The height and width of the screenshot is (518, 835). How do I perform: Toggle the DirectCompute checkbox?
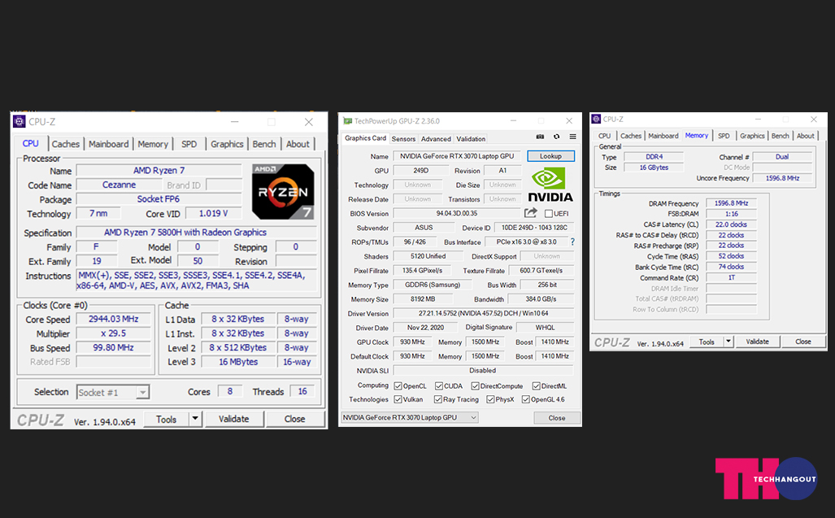(475, 386)
